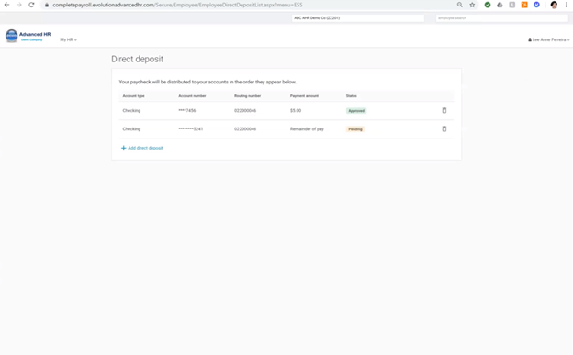Click routing number in Remainder of pay row
The height and width of the screenshot is (355, 573).
[245, 129]
